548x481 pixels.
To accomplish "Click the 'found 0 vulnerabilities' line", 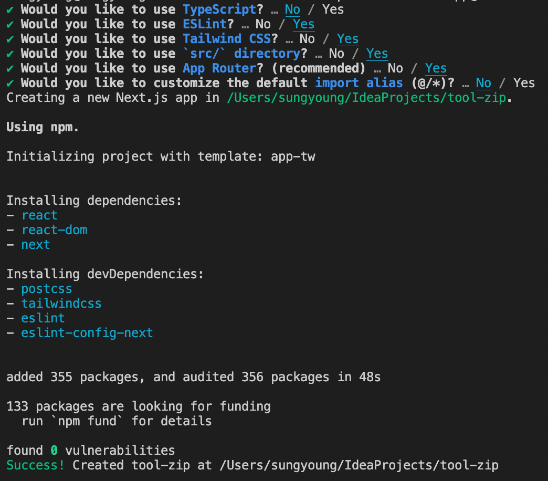I will [x=91, y=450].
